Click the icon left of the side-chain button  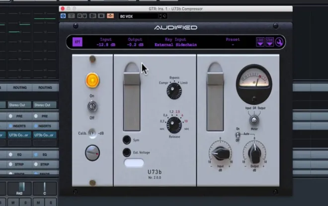pos(101,16)
